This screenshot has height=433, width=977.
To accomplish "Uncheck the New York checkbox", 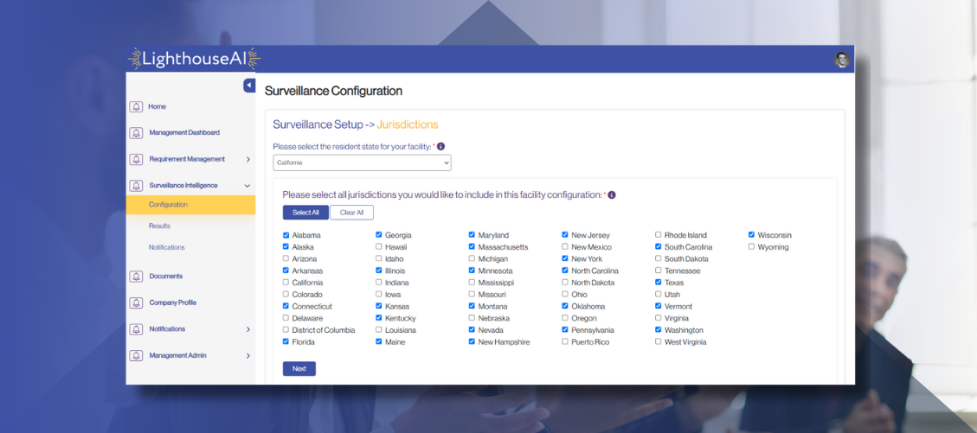I will (565, 258).
